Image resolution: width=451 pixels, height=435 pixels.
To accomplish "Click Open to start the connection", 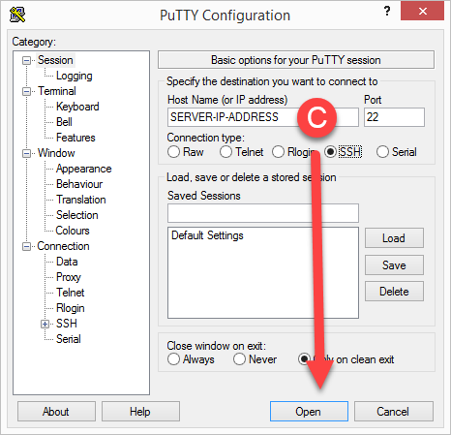I will pos(309,412).
